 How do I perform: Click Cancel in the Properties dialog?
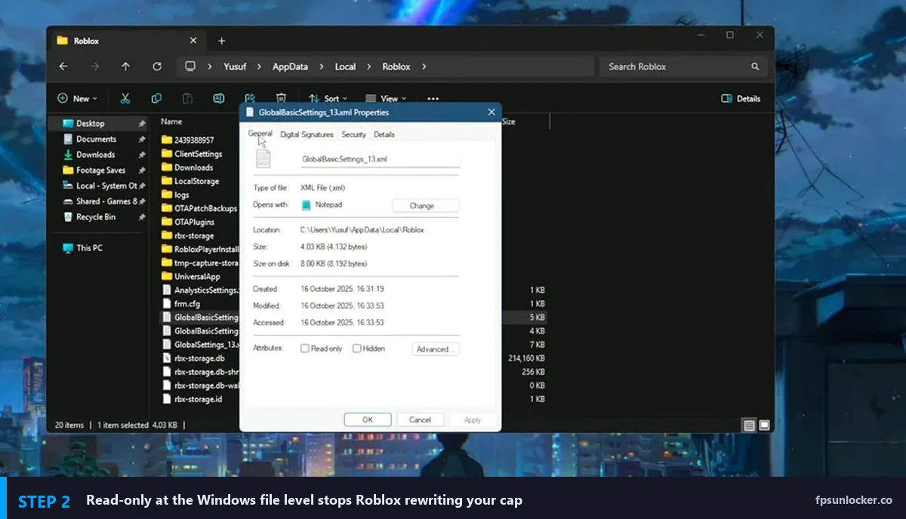(420, 419)
